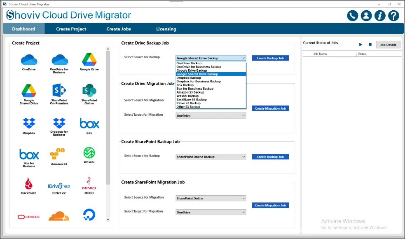
Task: Pick Dropbox for Bussiness Backup option
Action: pos(211,81)
